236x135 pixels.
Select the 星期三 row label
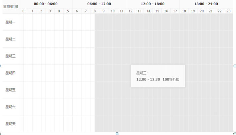coord(10,56)
